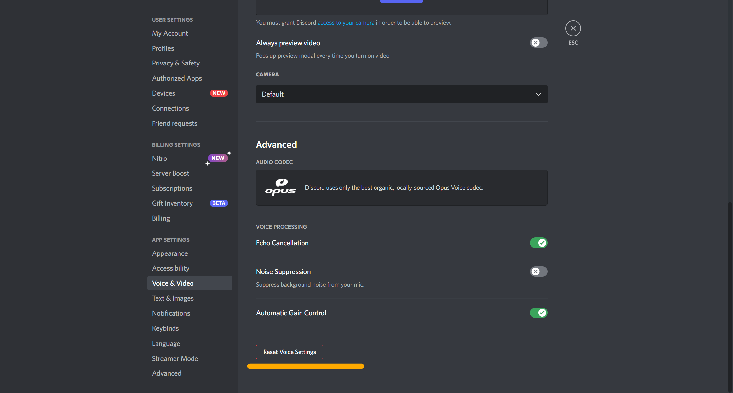
Task: Open the Advanced settings section
Action: (167, 373)
